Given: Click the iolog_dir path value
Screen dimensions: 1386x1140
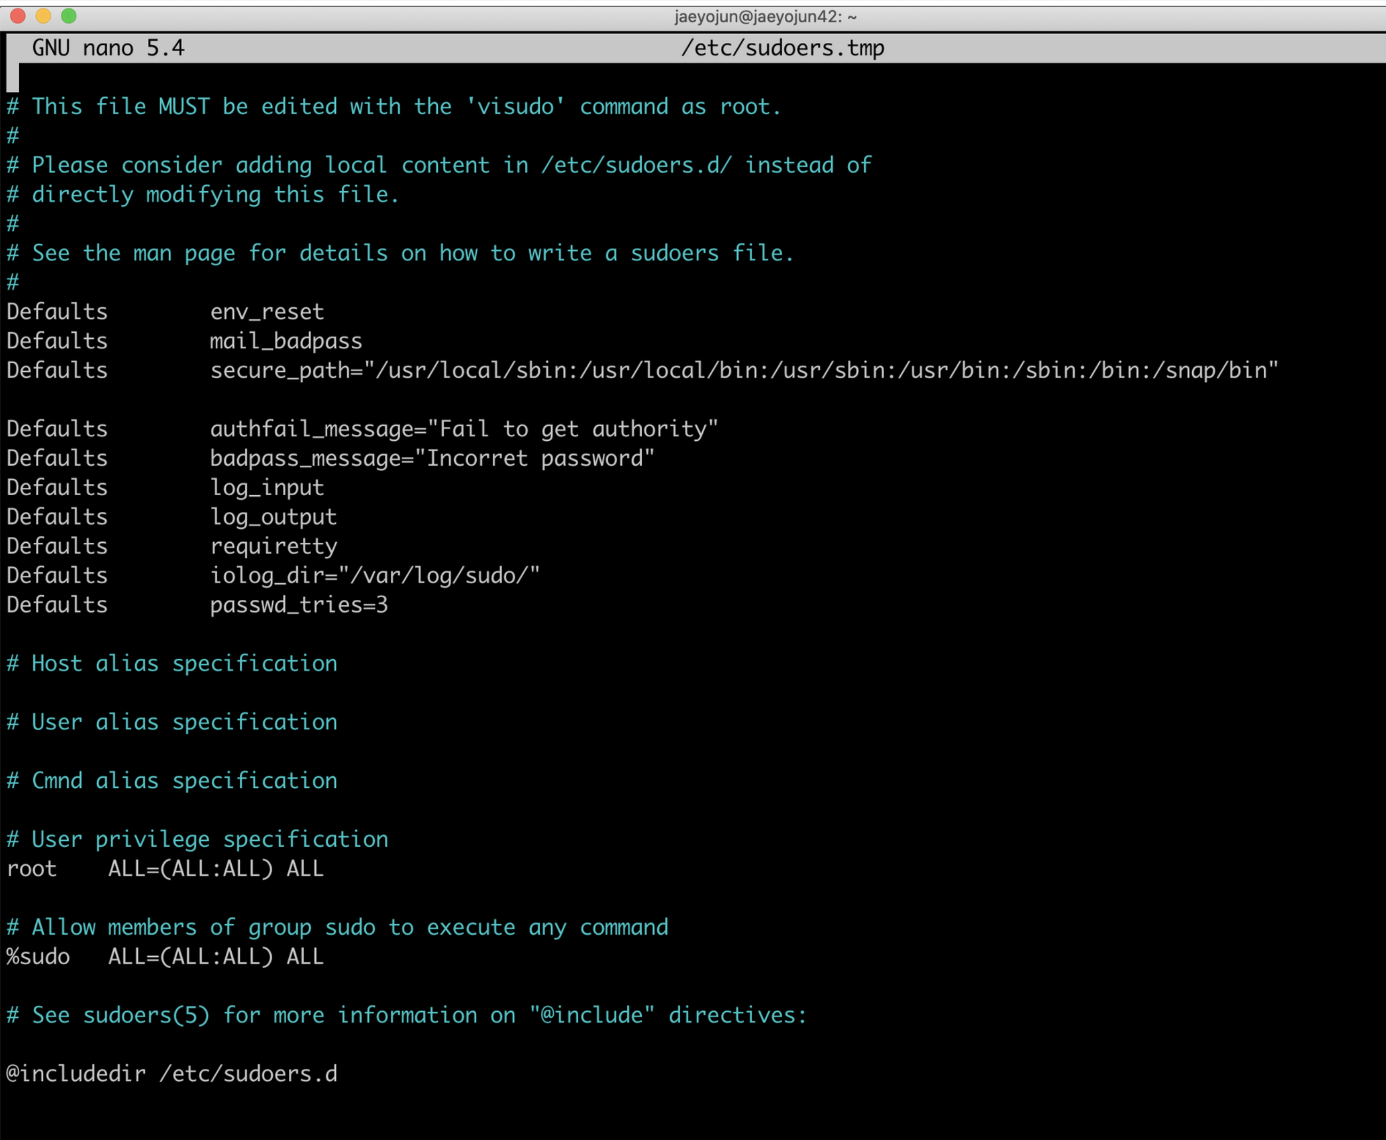Looking at the screenshot, I should click(x=440, y=576).
